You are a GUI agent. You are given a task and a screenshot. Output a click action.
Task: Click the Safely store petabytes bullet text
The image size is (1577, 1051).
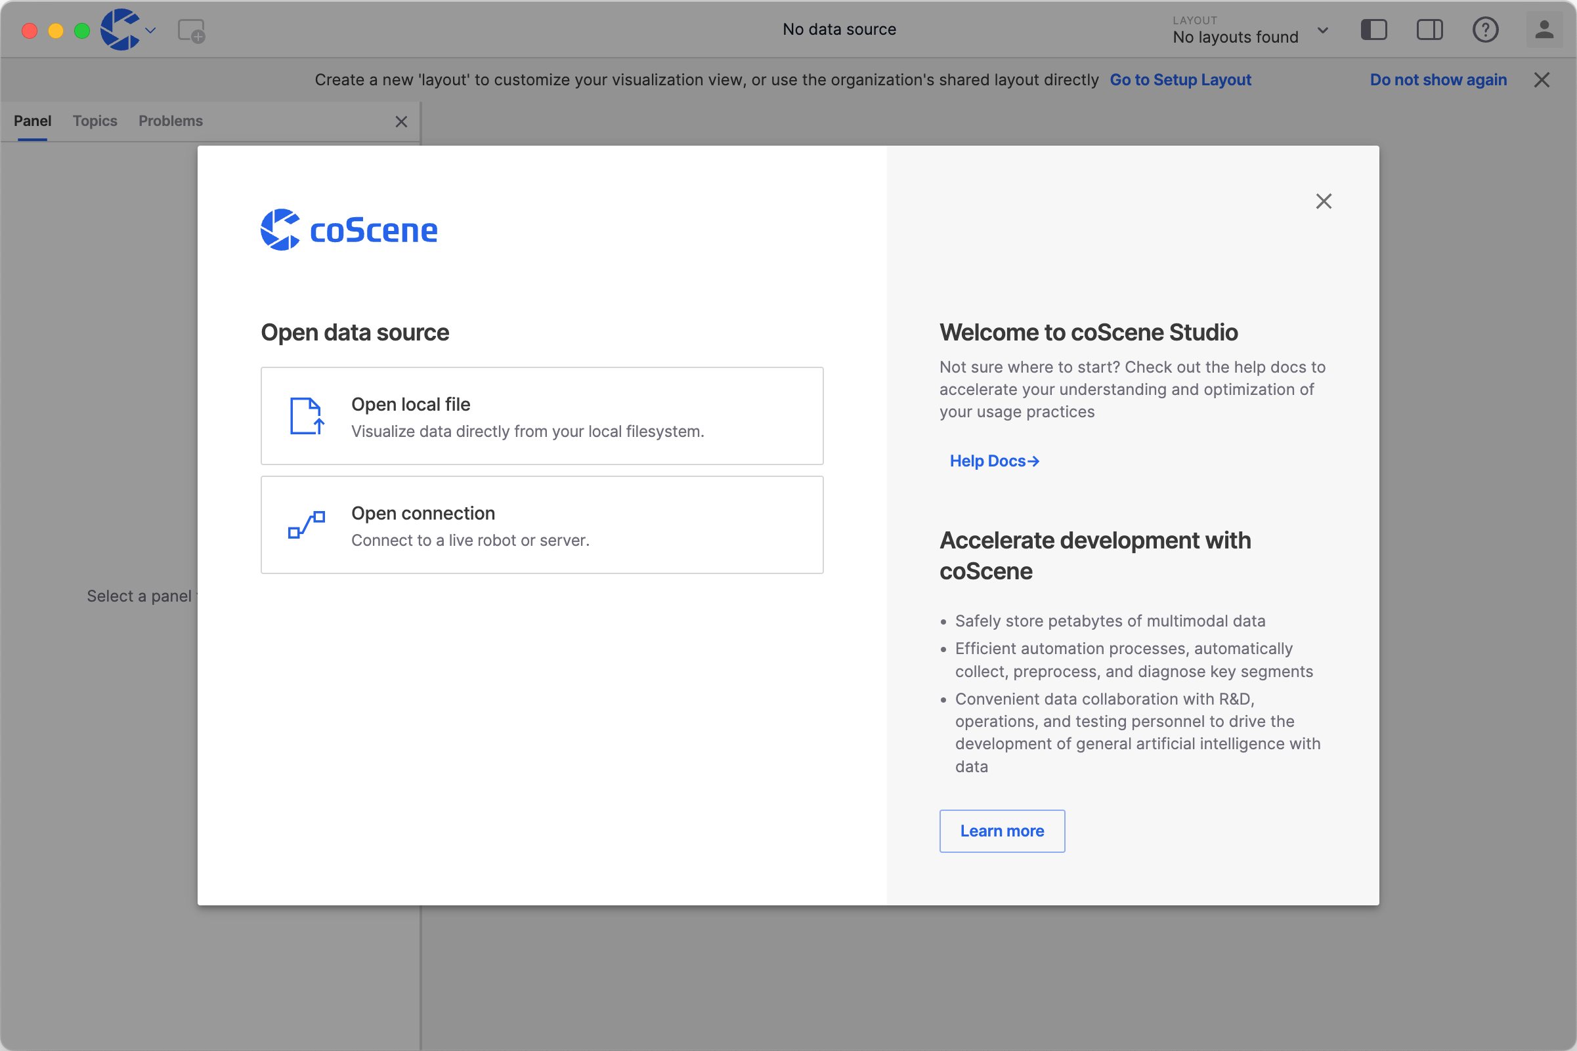1110,621
